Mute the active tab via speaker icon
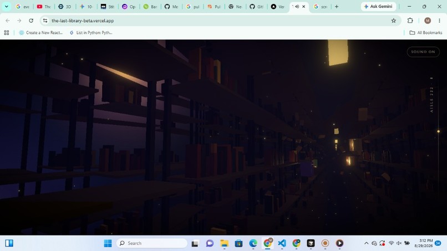 297,6
